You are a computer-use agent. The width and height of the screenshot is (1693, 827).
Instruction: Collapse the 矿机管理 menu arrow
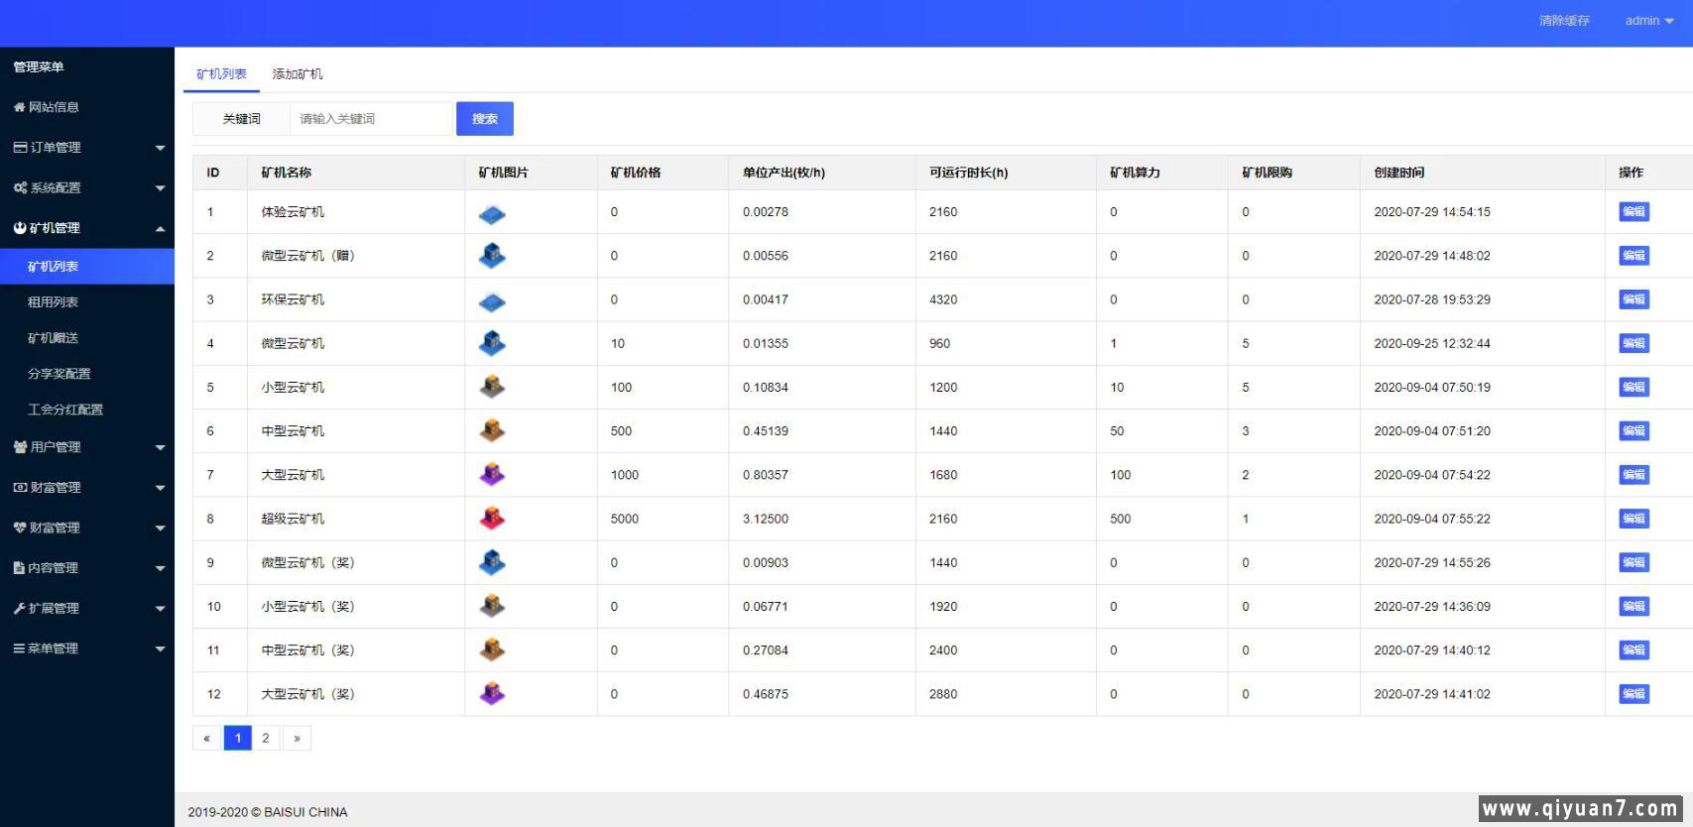[160, 229]
